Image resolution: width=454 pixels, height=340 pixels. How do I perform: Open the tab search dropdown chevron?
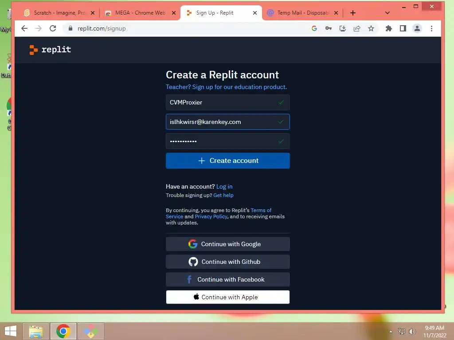[387, 13]
